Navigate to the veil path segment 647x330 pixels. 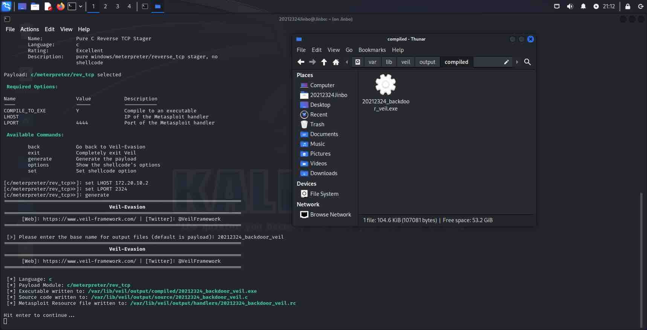coord(406,62)
